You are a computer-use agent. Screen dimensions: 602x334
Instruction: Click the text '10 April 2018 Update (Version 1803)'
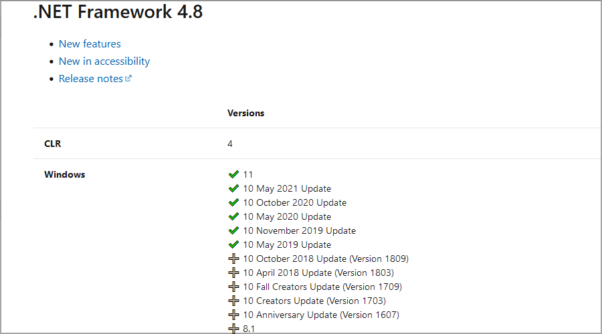[x=318, y=273]
